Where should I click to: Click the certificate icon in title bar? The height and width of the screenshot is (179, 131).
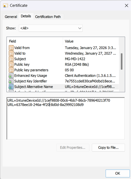coord(6,5)
